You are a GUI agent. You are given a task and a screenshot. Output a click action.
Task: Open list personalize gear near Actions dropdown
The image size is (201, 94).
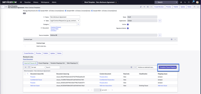tap(131, 67)
